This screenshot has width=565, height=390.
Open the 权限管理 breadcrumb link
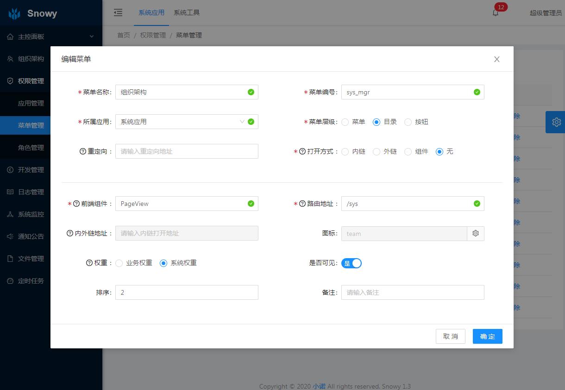click(x=153, y=35)
